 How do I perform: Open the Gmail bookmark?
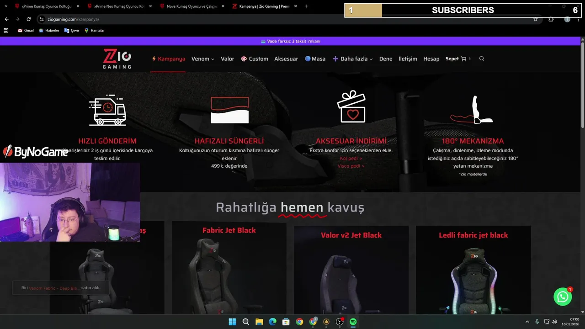(26, 30)
